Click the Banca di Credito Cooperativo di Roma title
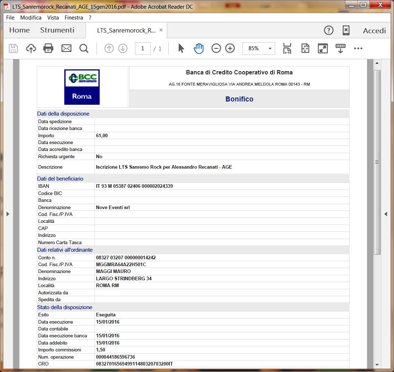394x372 pixels. click(239, 72)
